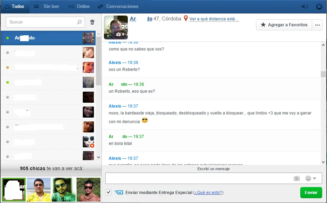Open 'Ver a qué distancia está...' link
Image resolution: width=327 pixels, height=203 pixels.
[214, 19]
